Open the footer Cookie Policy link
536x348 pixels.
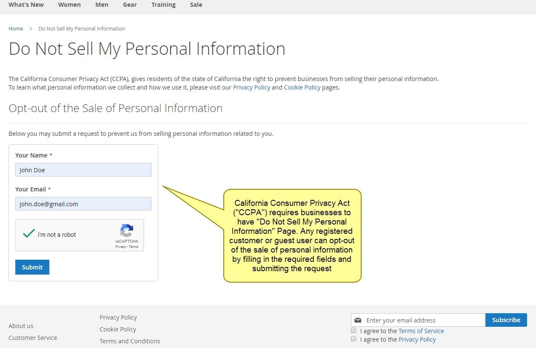[118, 329]
